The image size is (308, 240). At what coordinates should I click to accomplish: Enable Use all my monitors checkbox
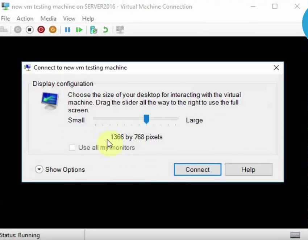(x=72, y=147)
